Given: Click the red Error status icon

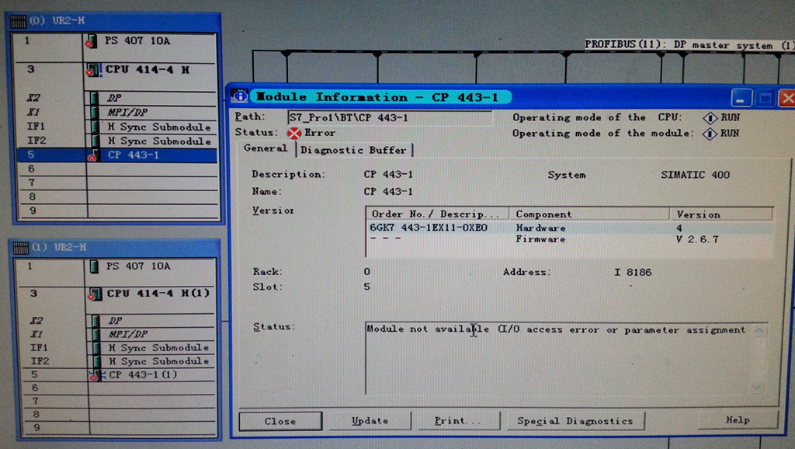Looking at the screenshot, I should click(294, 134).
